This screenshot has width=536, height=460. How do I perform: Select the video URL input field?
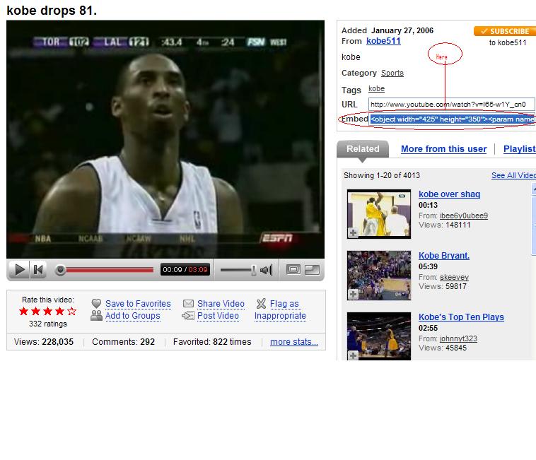click(451, 104)
